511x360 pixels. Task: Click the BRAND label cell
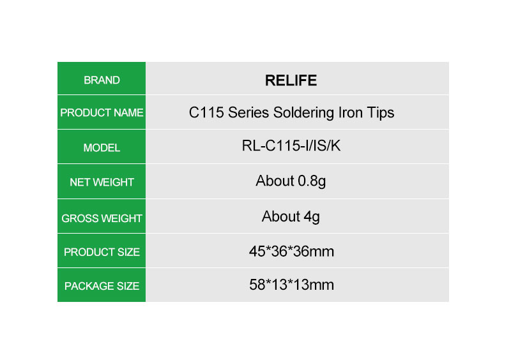[102, 78]
